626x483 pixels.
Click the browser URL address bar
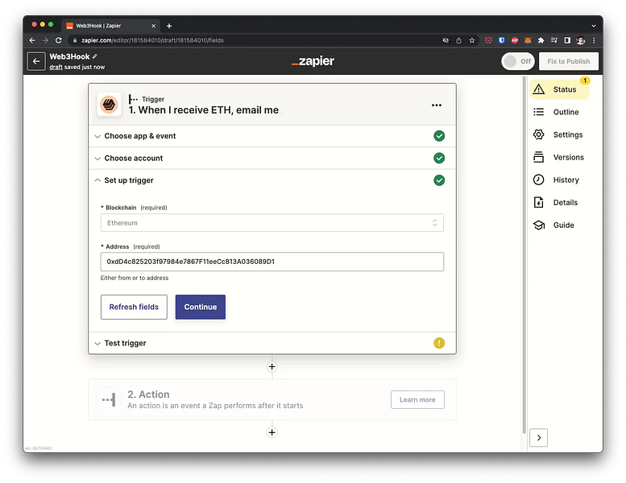[x=255, y=40]
